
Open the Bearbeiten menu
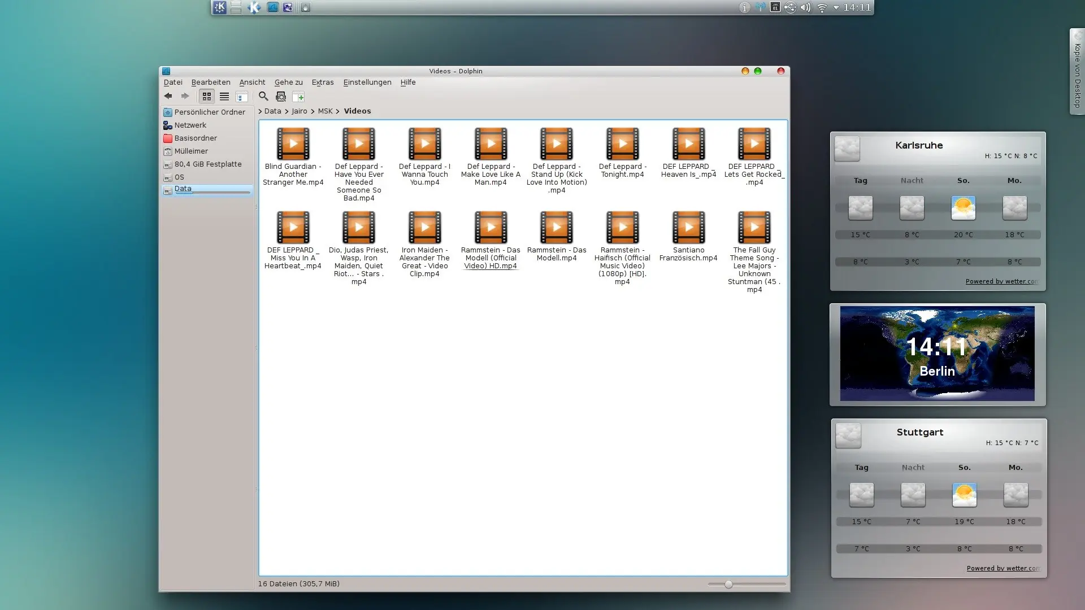point(211,82)
